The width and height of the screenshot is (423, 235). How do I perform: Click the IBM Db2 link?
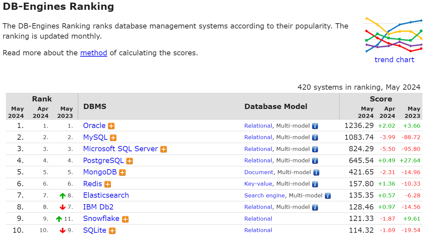pyautogui.click(x=98, y=207)
